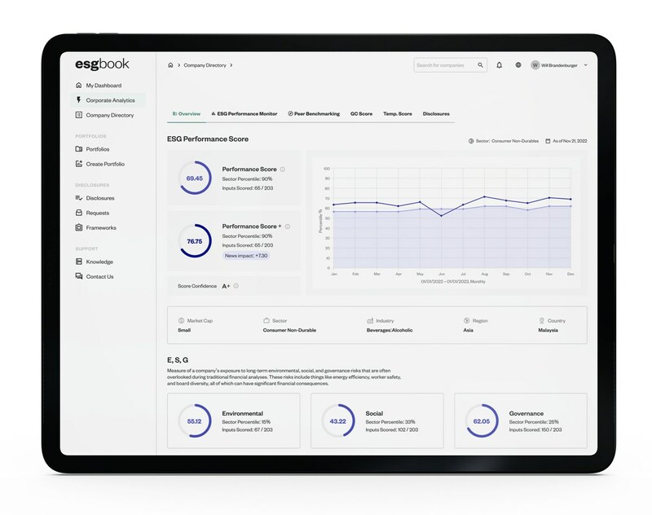This screenshot has height=515, width=652.
Task: Click the Create Portfolio icon in sidebar
Action: (x=78, y=164)
